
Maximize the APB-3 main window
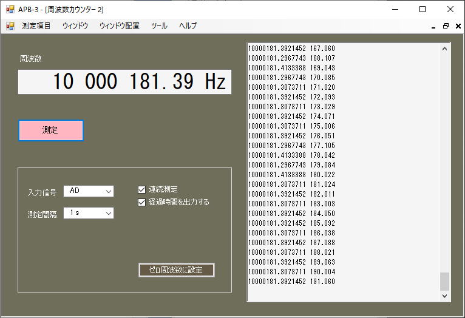coord(423,10)
